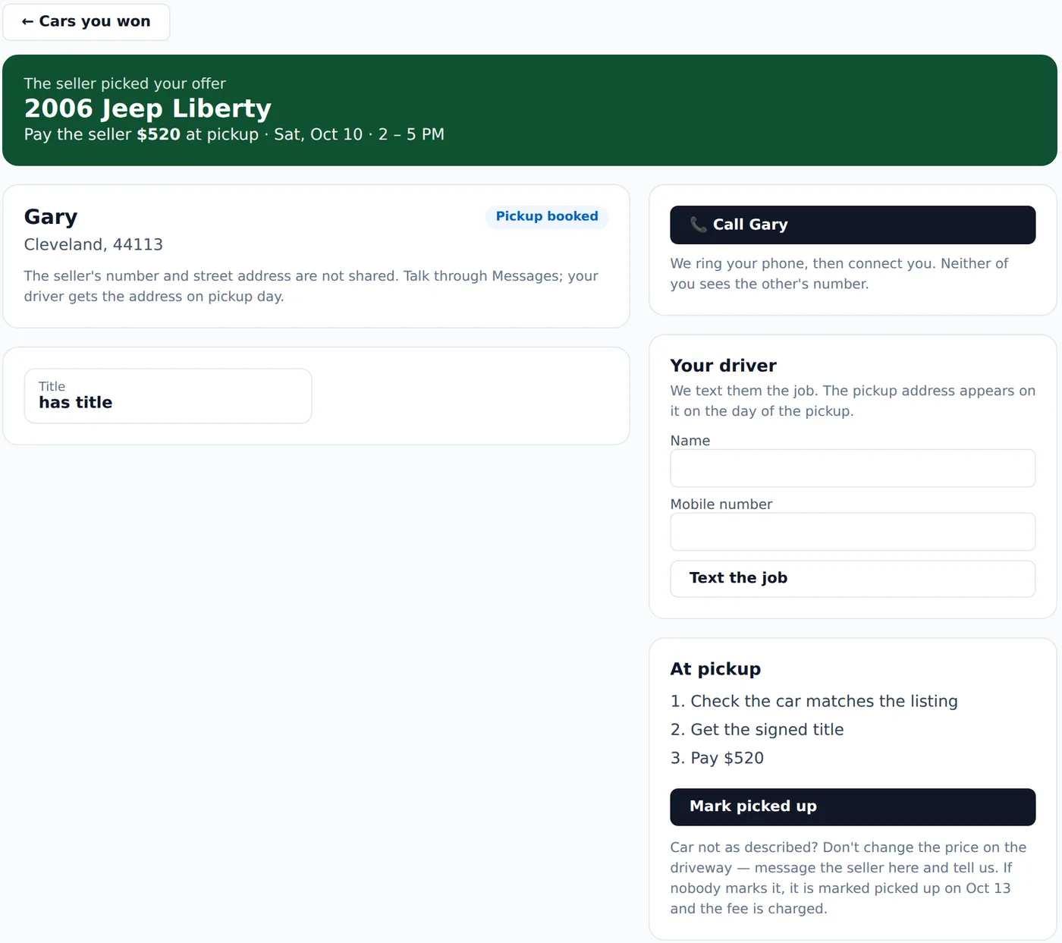Viewport: 1062px width, 943px height.
Task: Mark the Jeep as picked up
Action: click(x=853, y=807)
